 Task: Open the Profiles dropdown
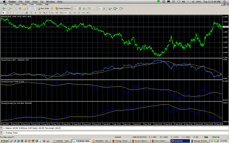tap(10, 8)
